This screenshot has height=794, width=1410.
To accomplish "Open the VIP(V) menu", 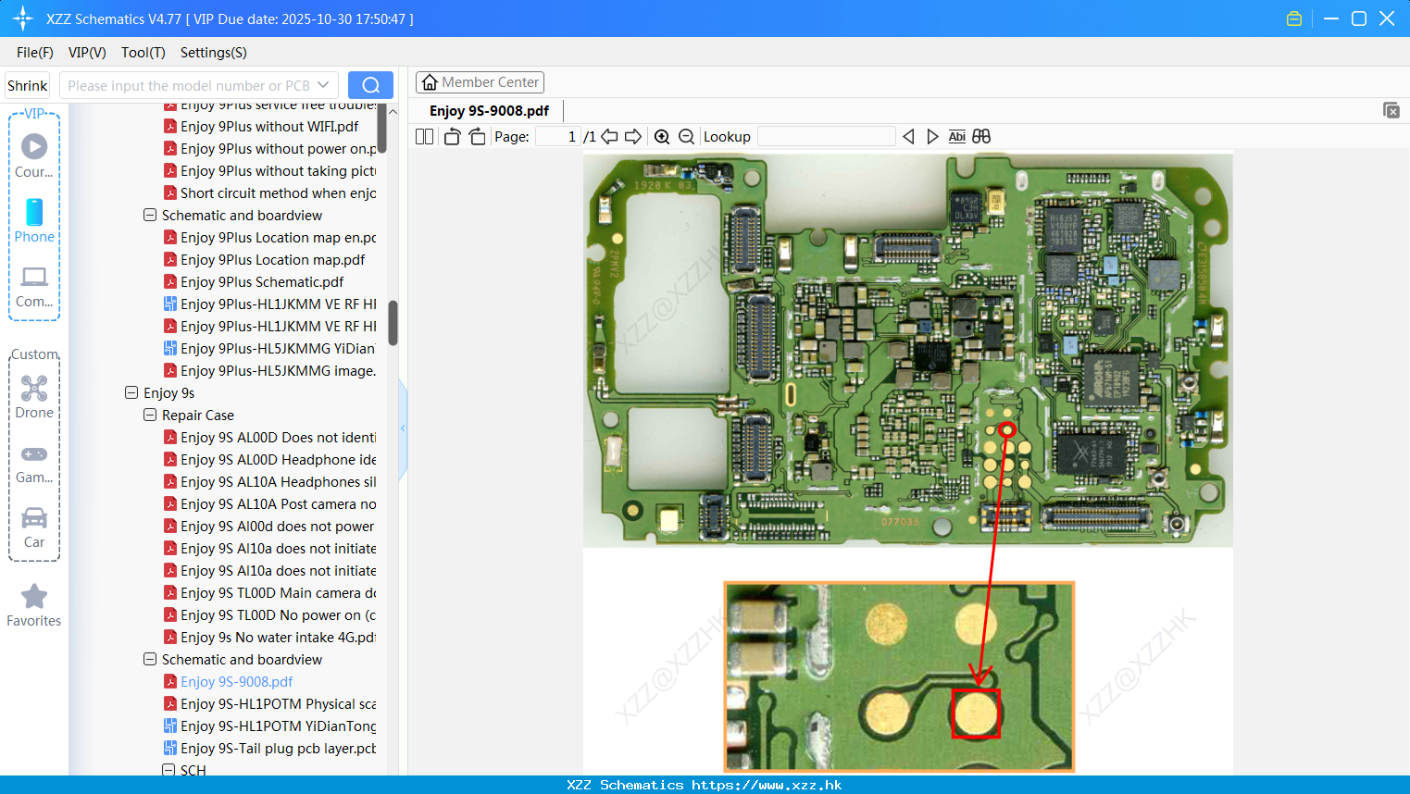I will [x=87, y=53].
